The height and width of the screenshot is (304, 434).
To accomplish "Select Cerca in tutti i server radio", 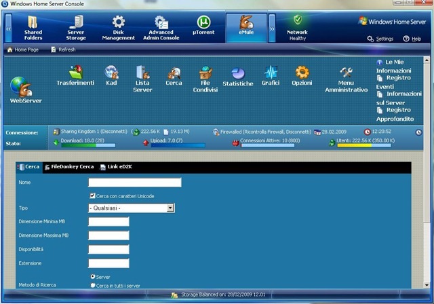I will pos(93,285).
